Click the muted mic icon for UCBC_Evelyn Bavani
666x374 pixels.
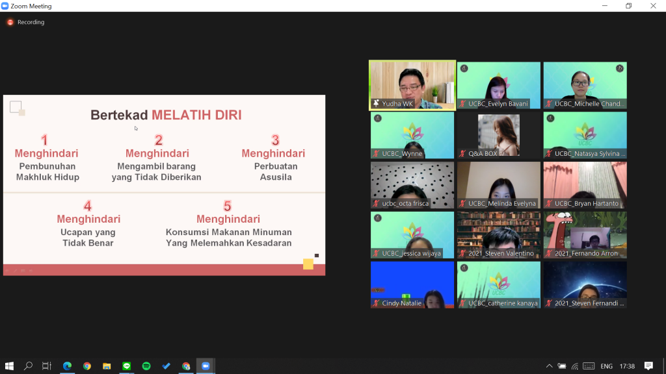click(462, 104)
